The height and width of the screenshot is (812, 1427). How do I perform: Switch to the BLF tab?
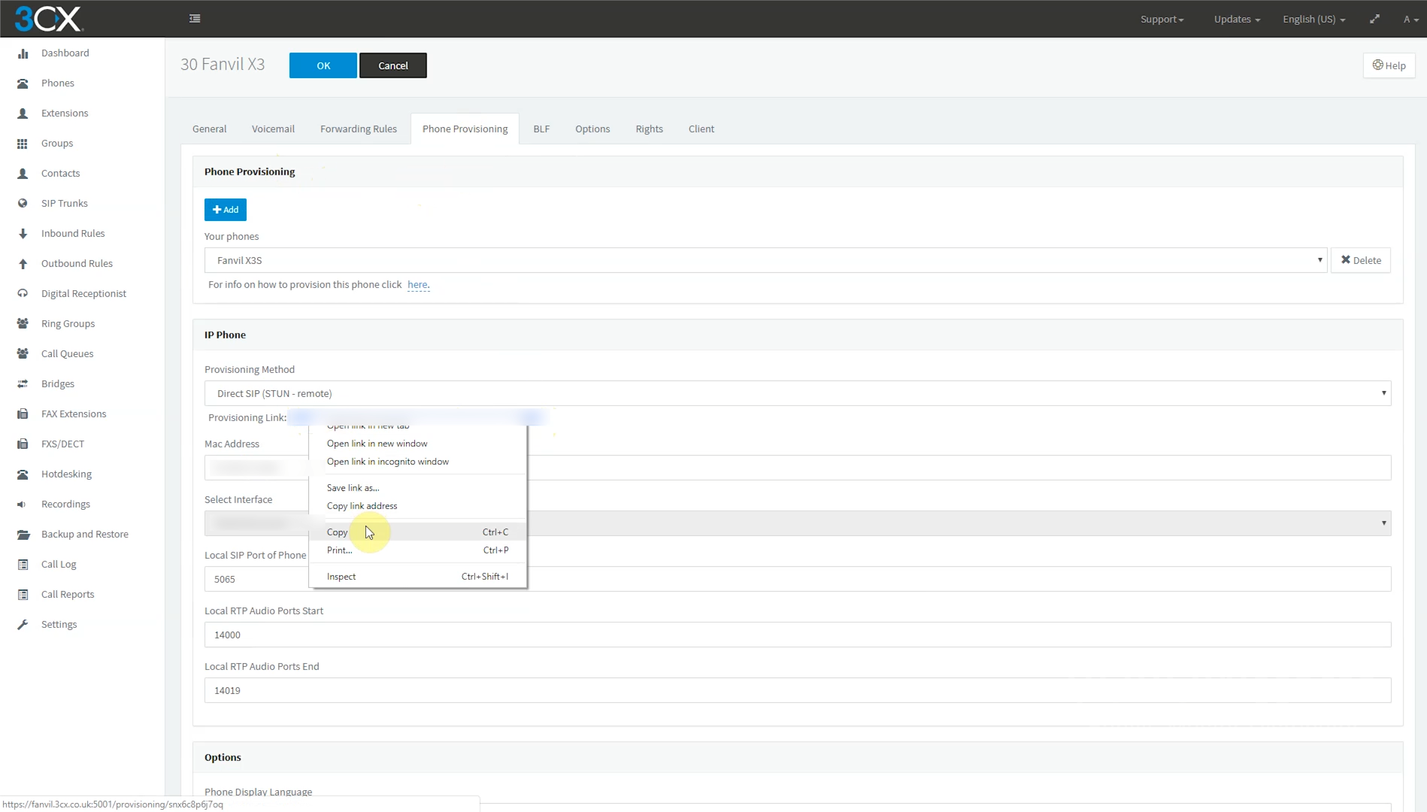coord(541,129)
